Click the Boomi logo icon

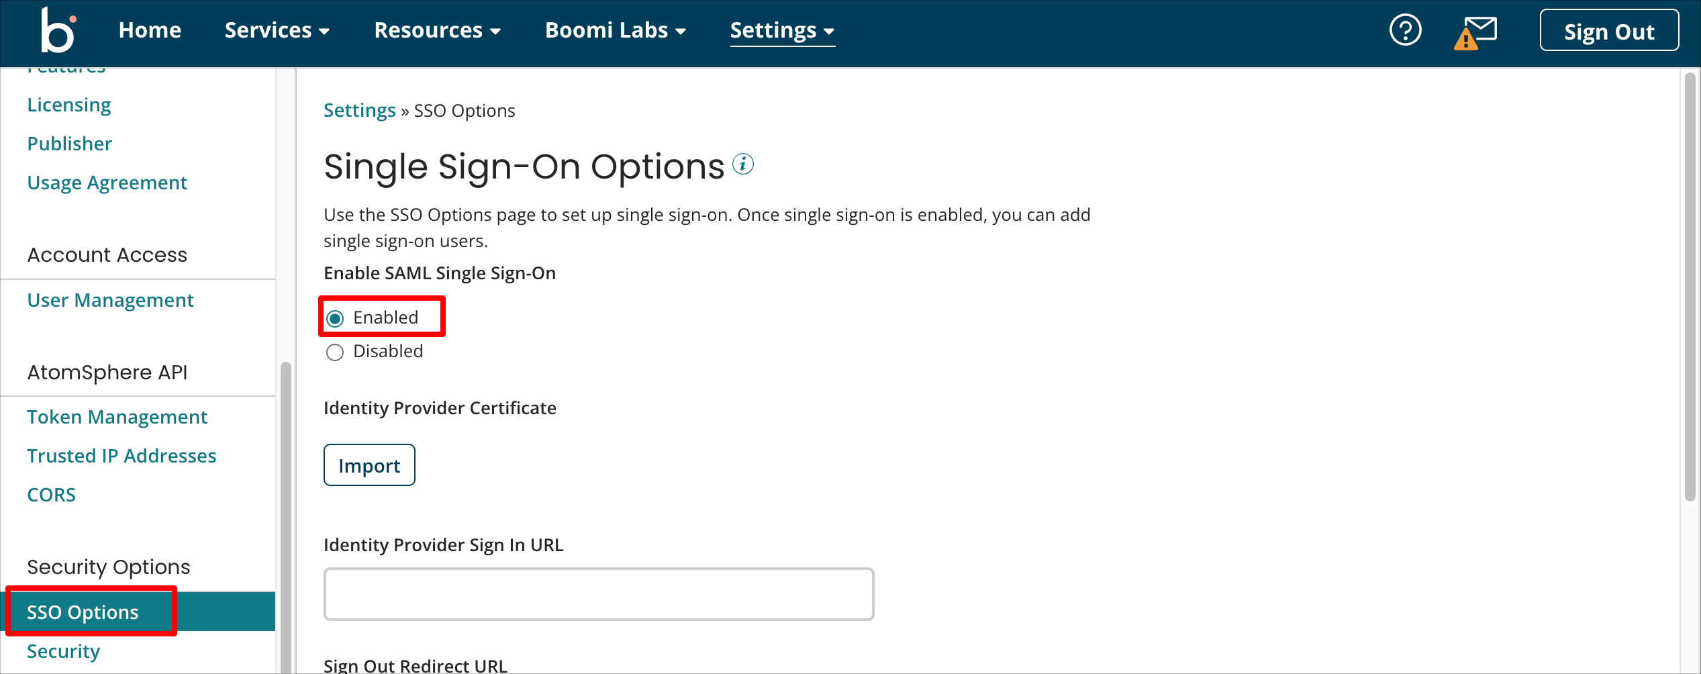click(x=58, y=30)
